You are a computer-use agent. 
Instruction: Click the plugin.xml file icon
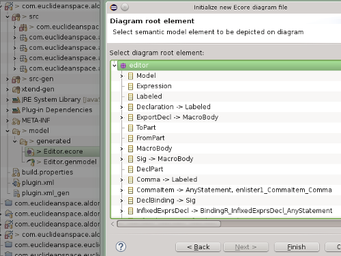[16, 183]
